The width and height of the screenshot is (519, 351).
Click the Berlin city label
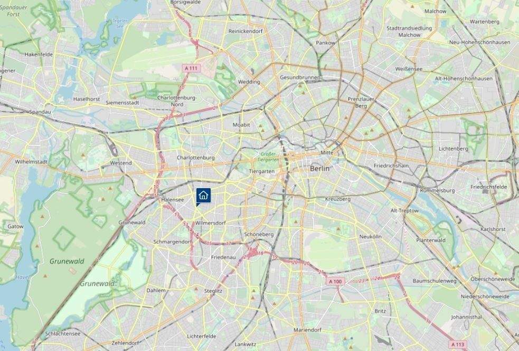[320, 169]
